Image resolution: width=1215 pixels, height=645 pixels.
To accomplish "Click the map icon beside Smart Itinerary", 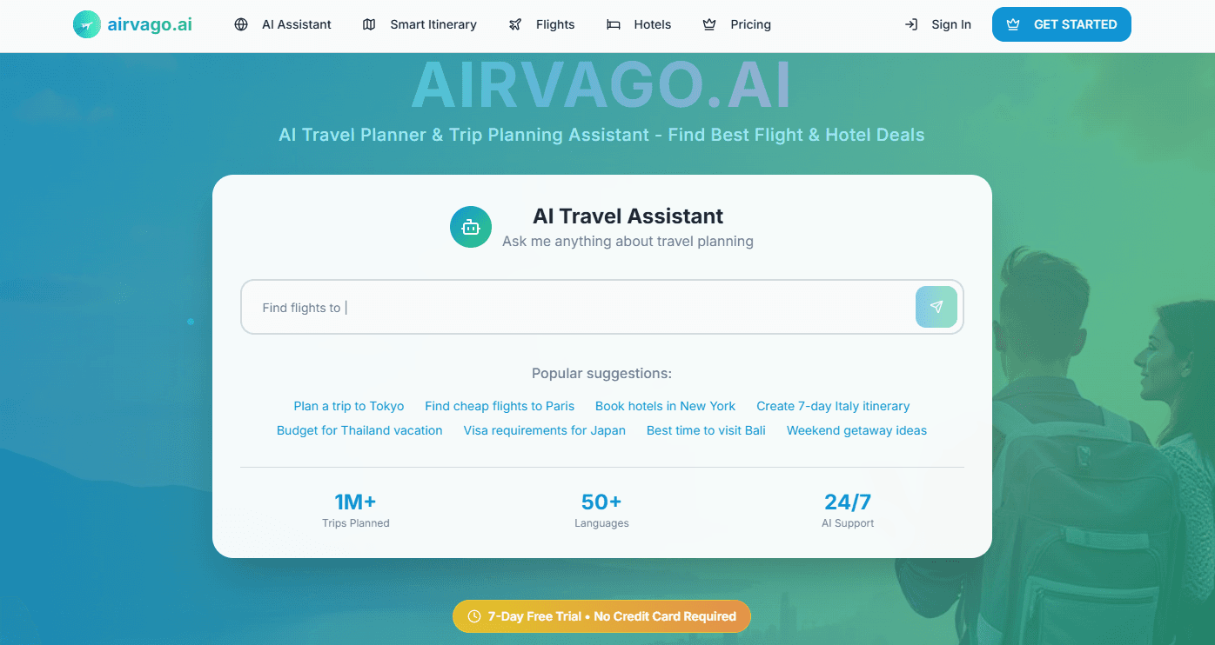I will point(369,24).
